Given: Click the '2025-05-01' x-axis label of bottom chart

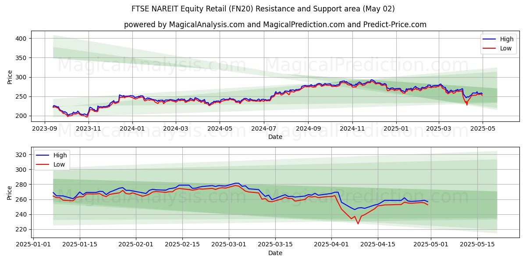Looking at the screenshot, I should tap(431, 245).
